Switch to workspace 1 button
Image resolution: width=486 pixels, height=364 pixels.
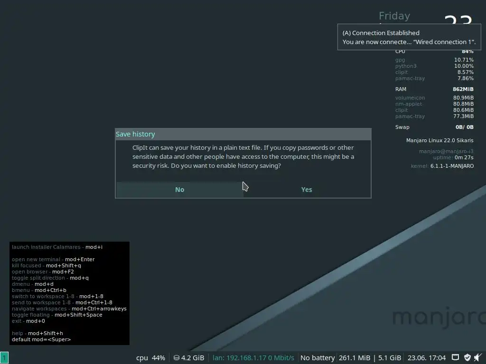pos(4,358)
